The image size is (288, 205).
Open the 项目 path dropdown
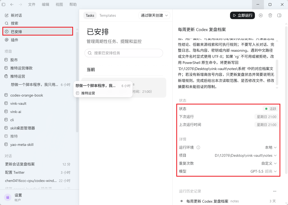(246, 155)
